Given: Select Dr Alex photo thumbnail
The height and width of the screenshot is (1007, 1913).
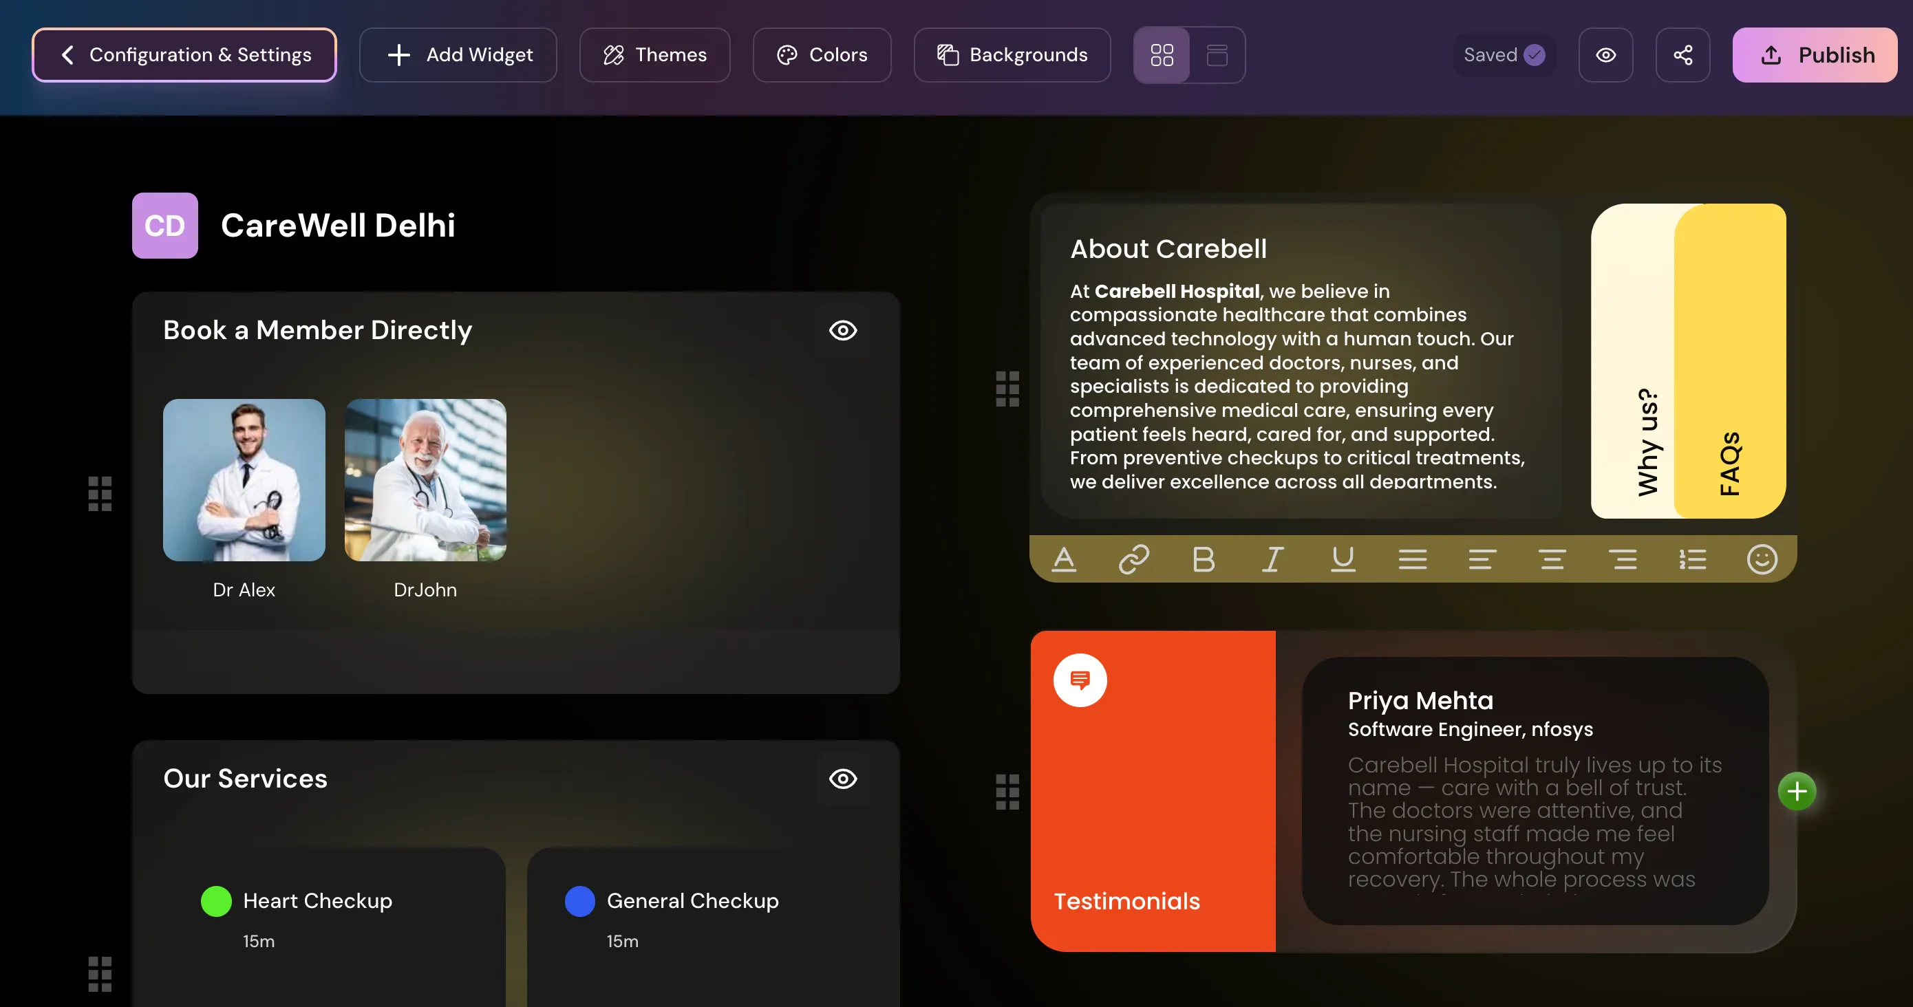Looking at the screenshot, I should pos(244,480).
